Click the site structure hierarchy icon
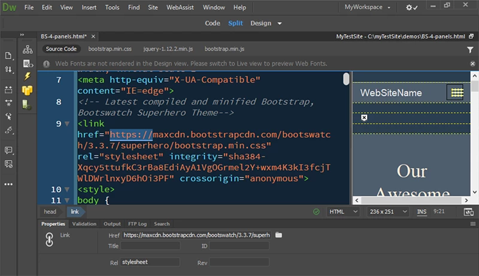The height and width of the screenshot is (276, 479). click(x=28, y=50)
